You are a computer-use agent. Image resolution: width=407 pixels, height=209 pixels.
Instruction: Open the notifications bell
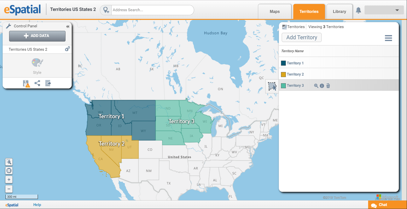[358, 10]
